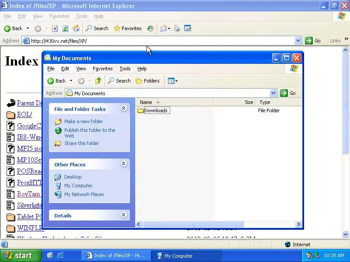Click RoyTam link in browser page
This screenshot has width=350, height=262.
[x=28, y=194]
